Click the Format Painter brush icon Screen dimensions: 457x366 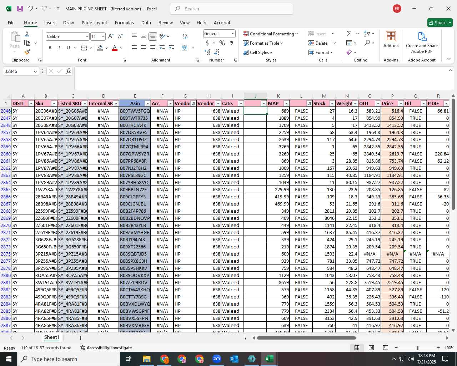(27, 52)
